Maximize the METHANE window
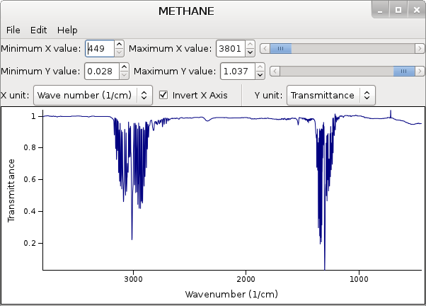426x306 pixels. pyautogui.click(x=398, y=10)
